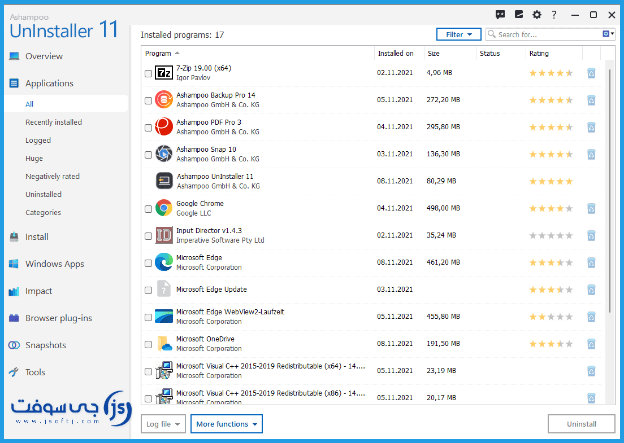Image resolution: width=624 pixels, height=443 pixels.
Task: Check the Ashampoo PDF Pro 3 checkbox
Action: tap(149, 128)
